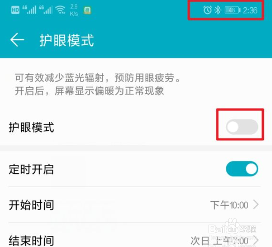Disable the 定时开启 switch
Viewport: 272px width, 247px height.
coord(242,169)
